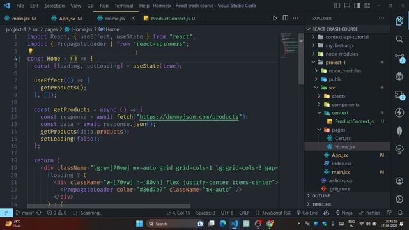Open the Selection menu
This screenshot has width=409, height=230.
coord(54,6)
